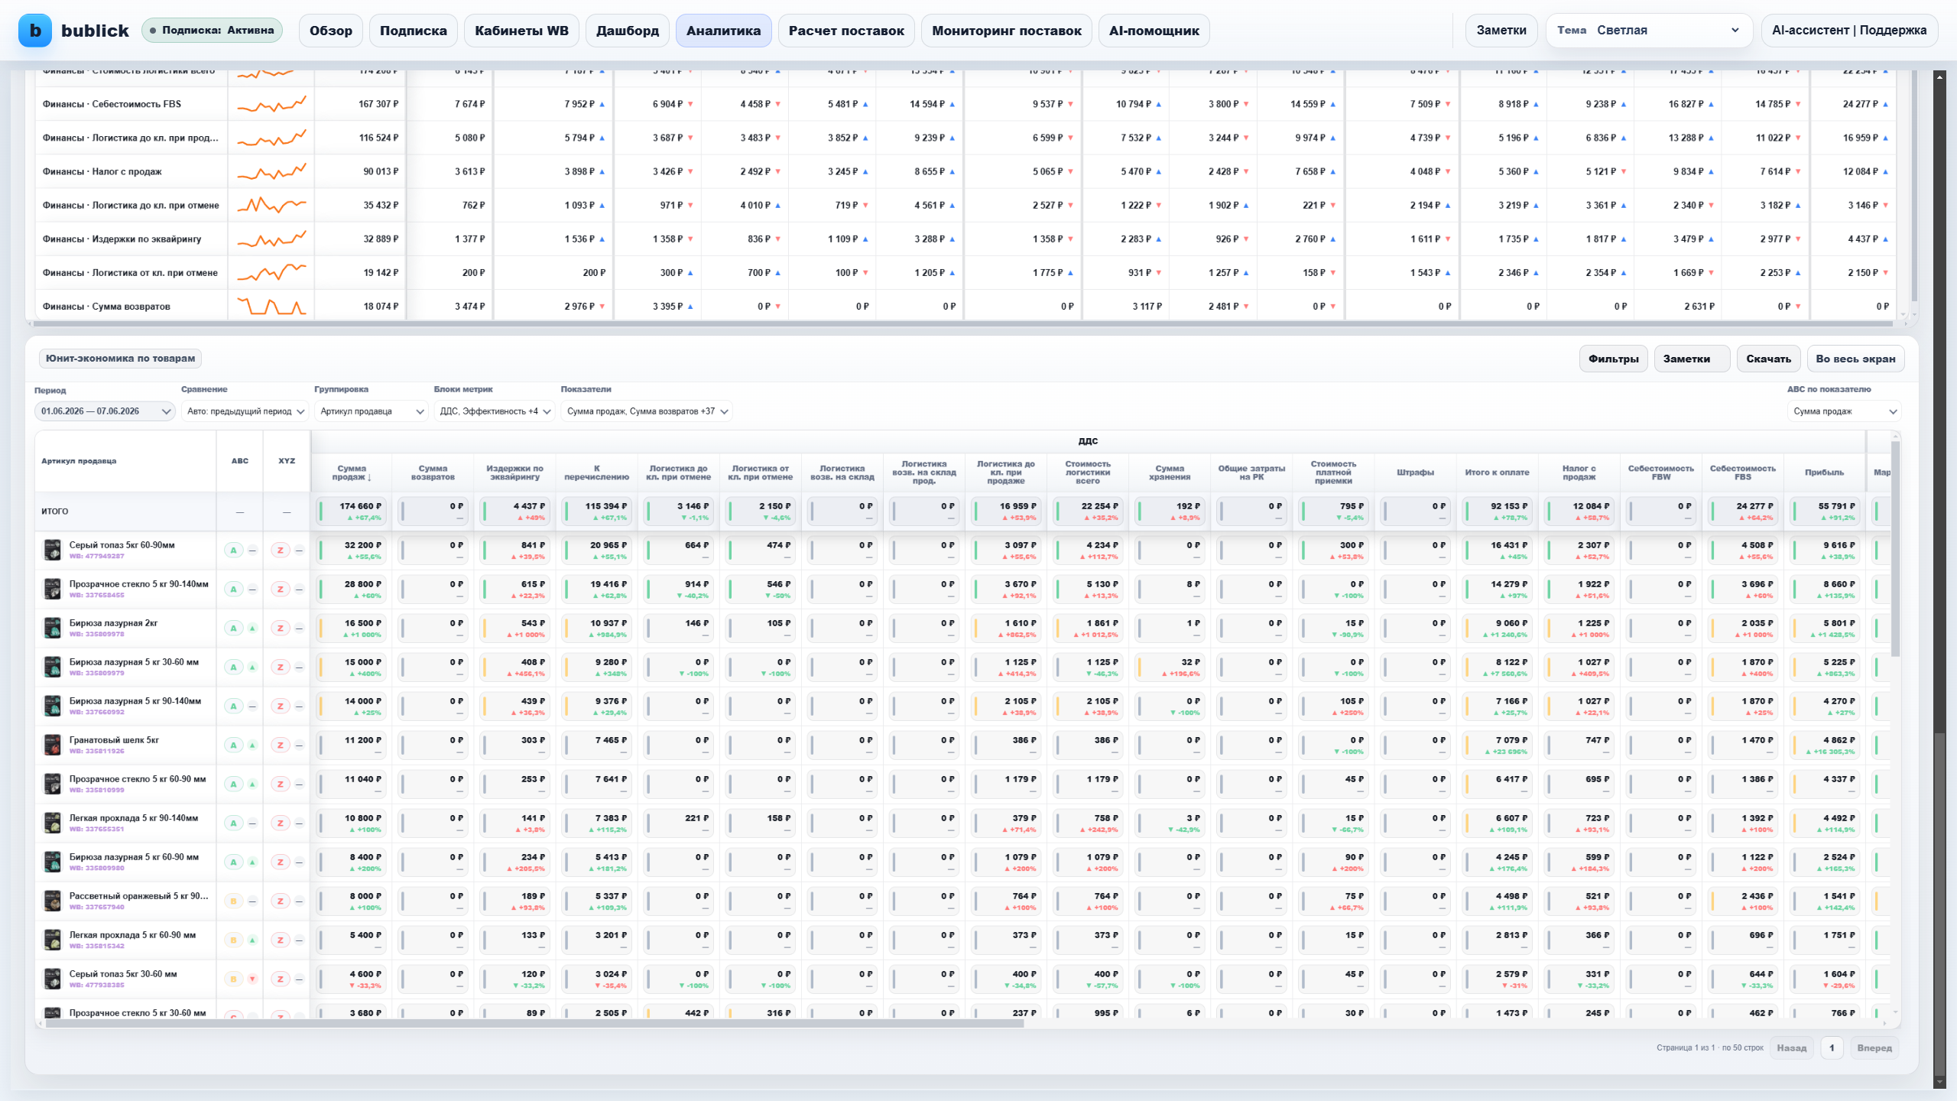Open the Мониторинг поставок tab
The image size is (1957, 1101).
click(1006, 31)
